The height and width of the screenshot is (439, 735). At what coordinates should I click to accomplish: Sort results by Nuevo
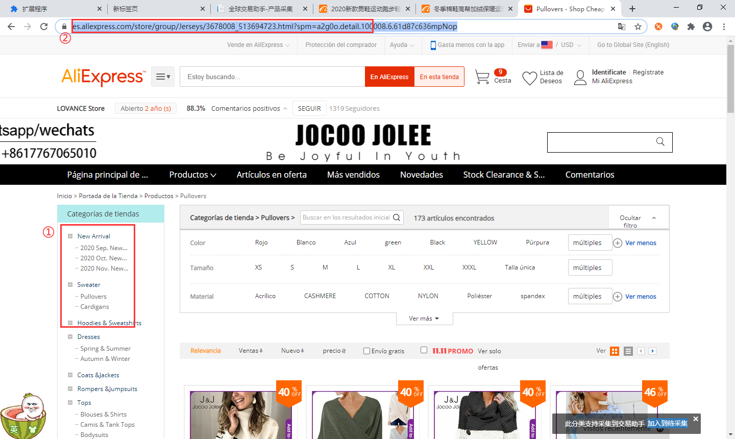pyautogui.click(x=292, y=351)
